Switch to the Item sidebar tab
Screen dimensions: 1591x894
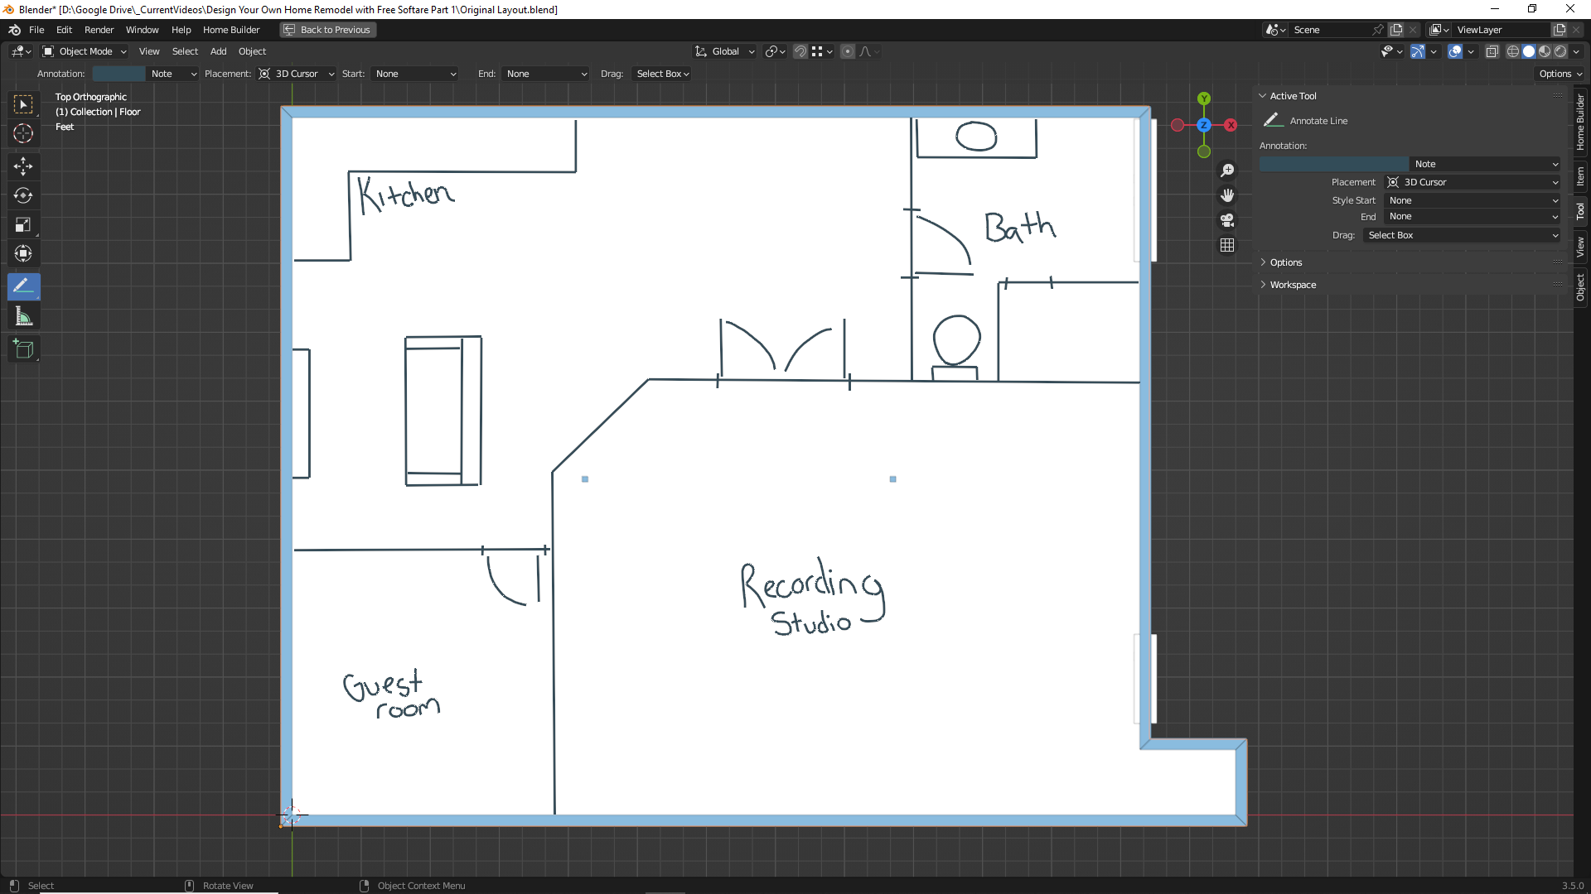pos(1581,175)
